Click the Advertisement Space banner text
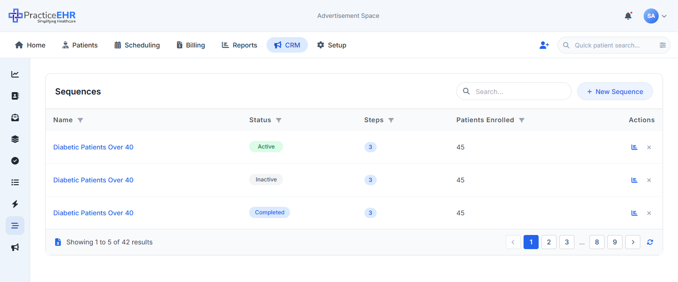Screen dimensions: 678x282 348,16
